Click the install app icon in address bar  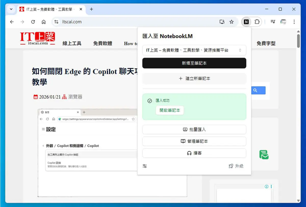click(x=222, y=22)
